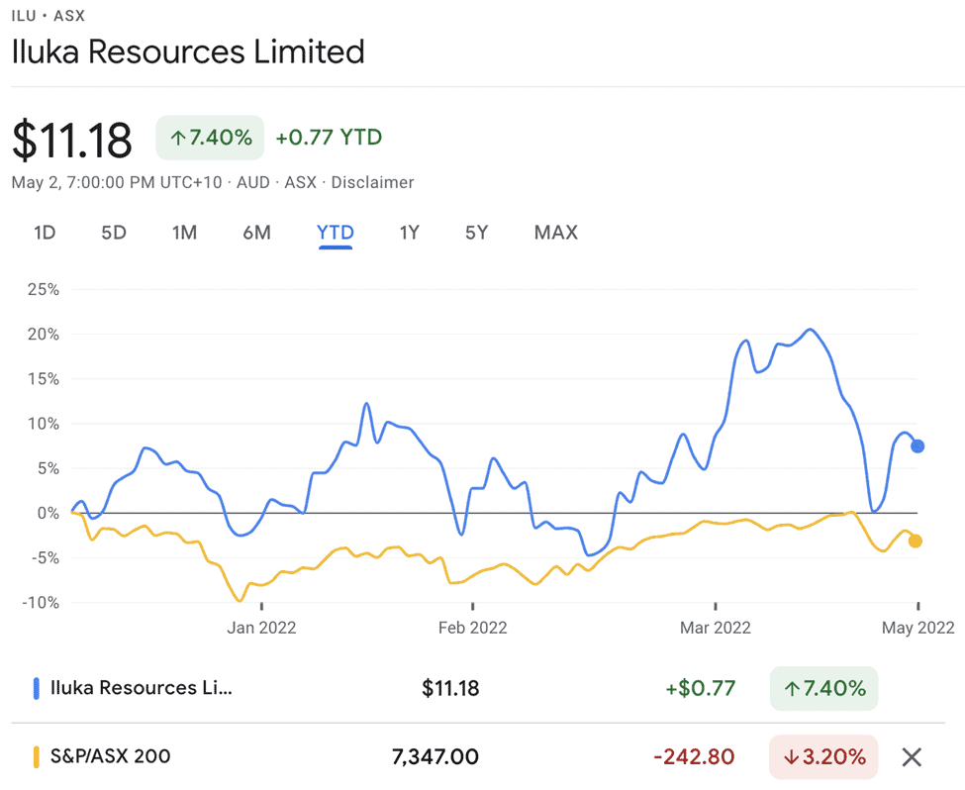
Task: Click the -242.80 index change value
Action: coord(694,756)
